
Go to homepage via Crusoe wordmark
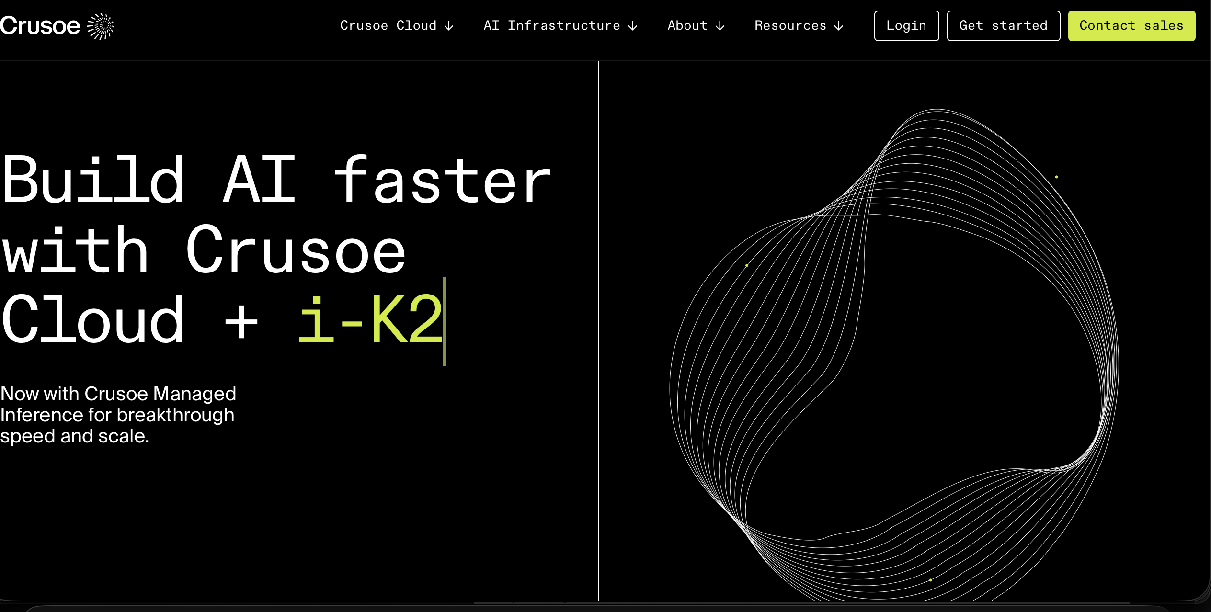coord(40,26)
